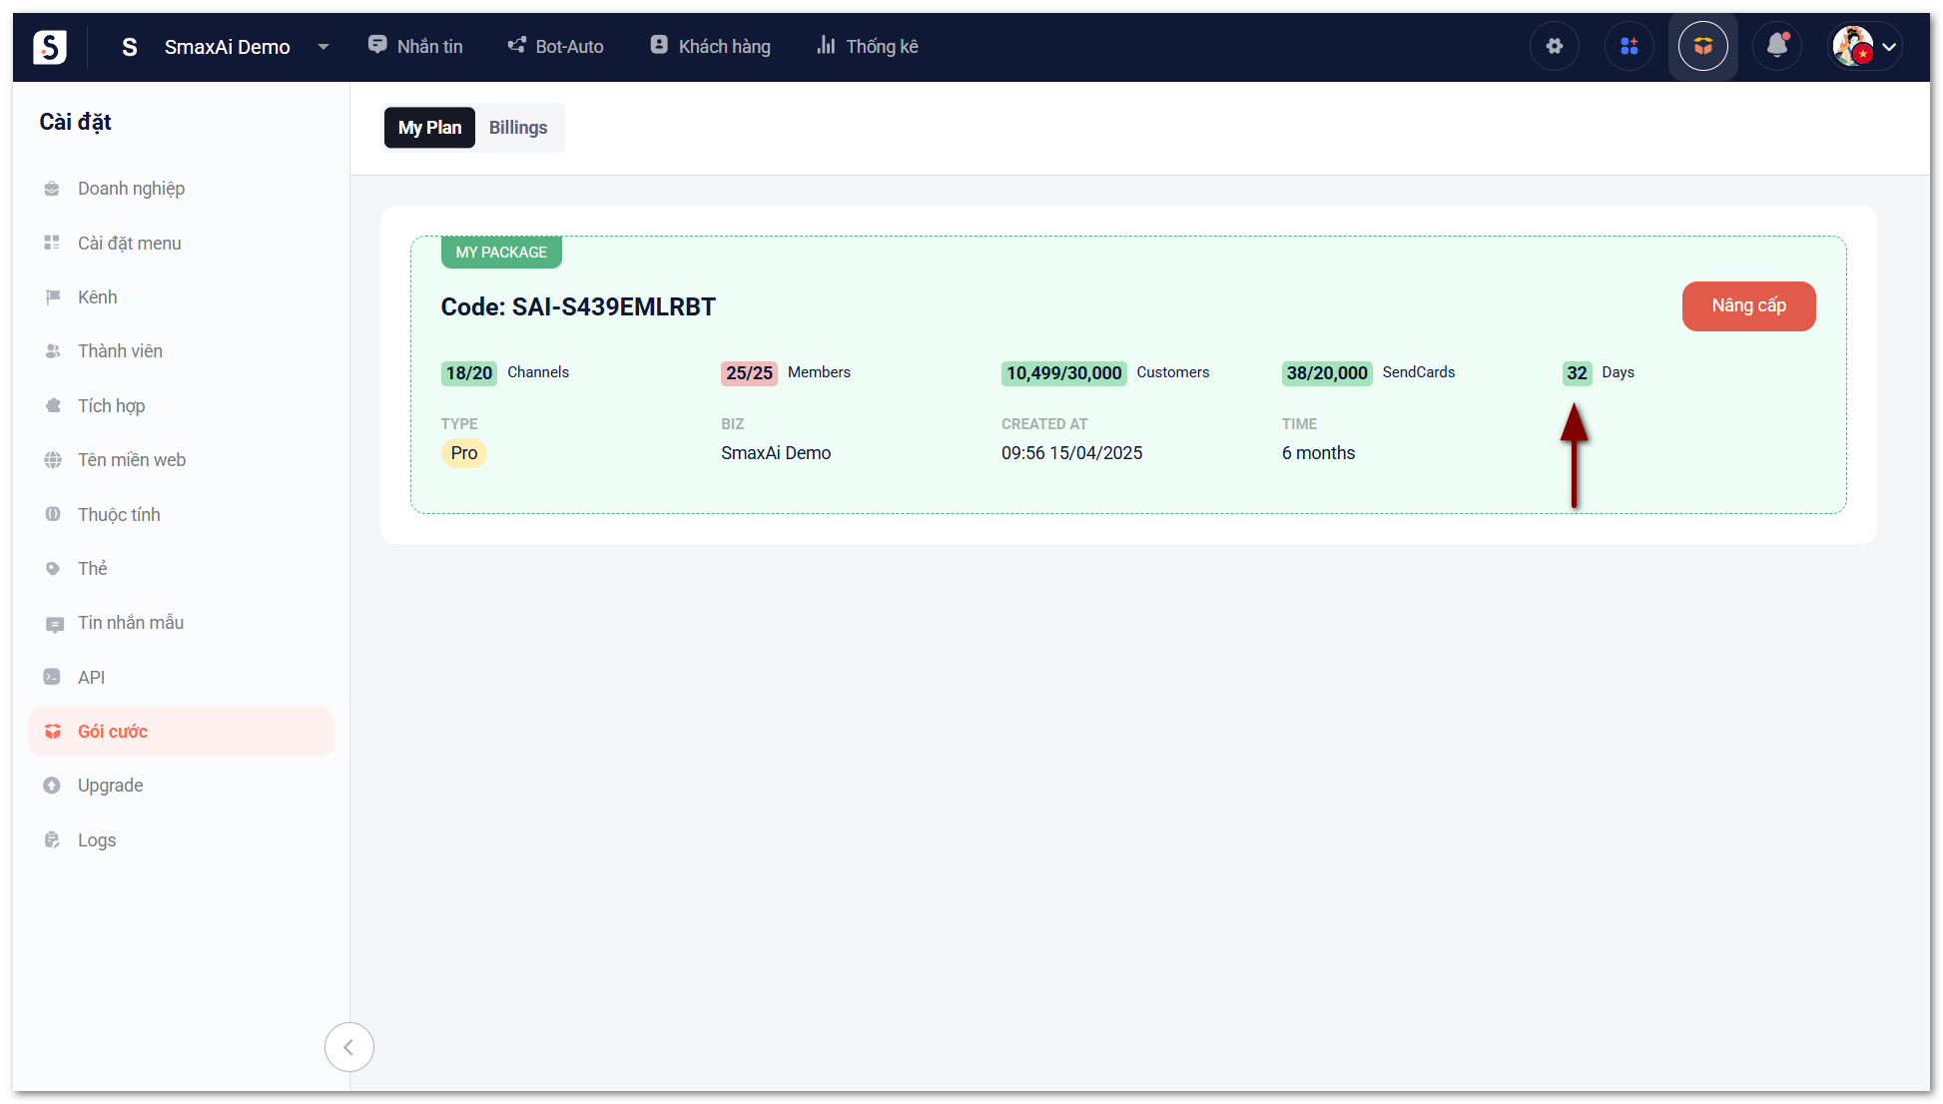Go to Tích hợp integrations settings

coord(111,406)
